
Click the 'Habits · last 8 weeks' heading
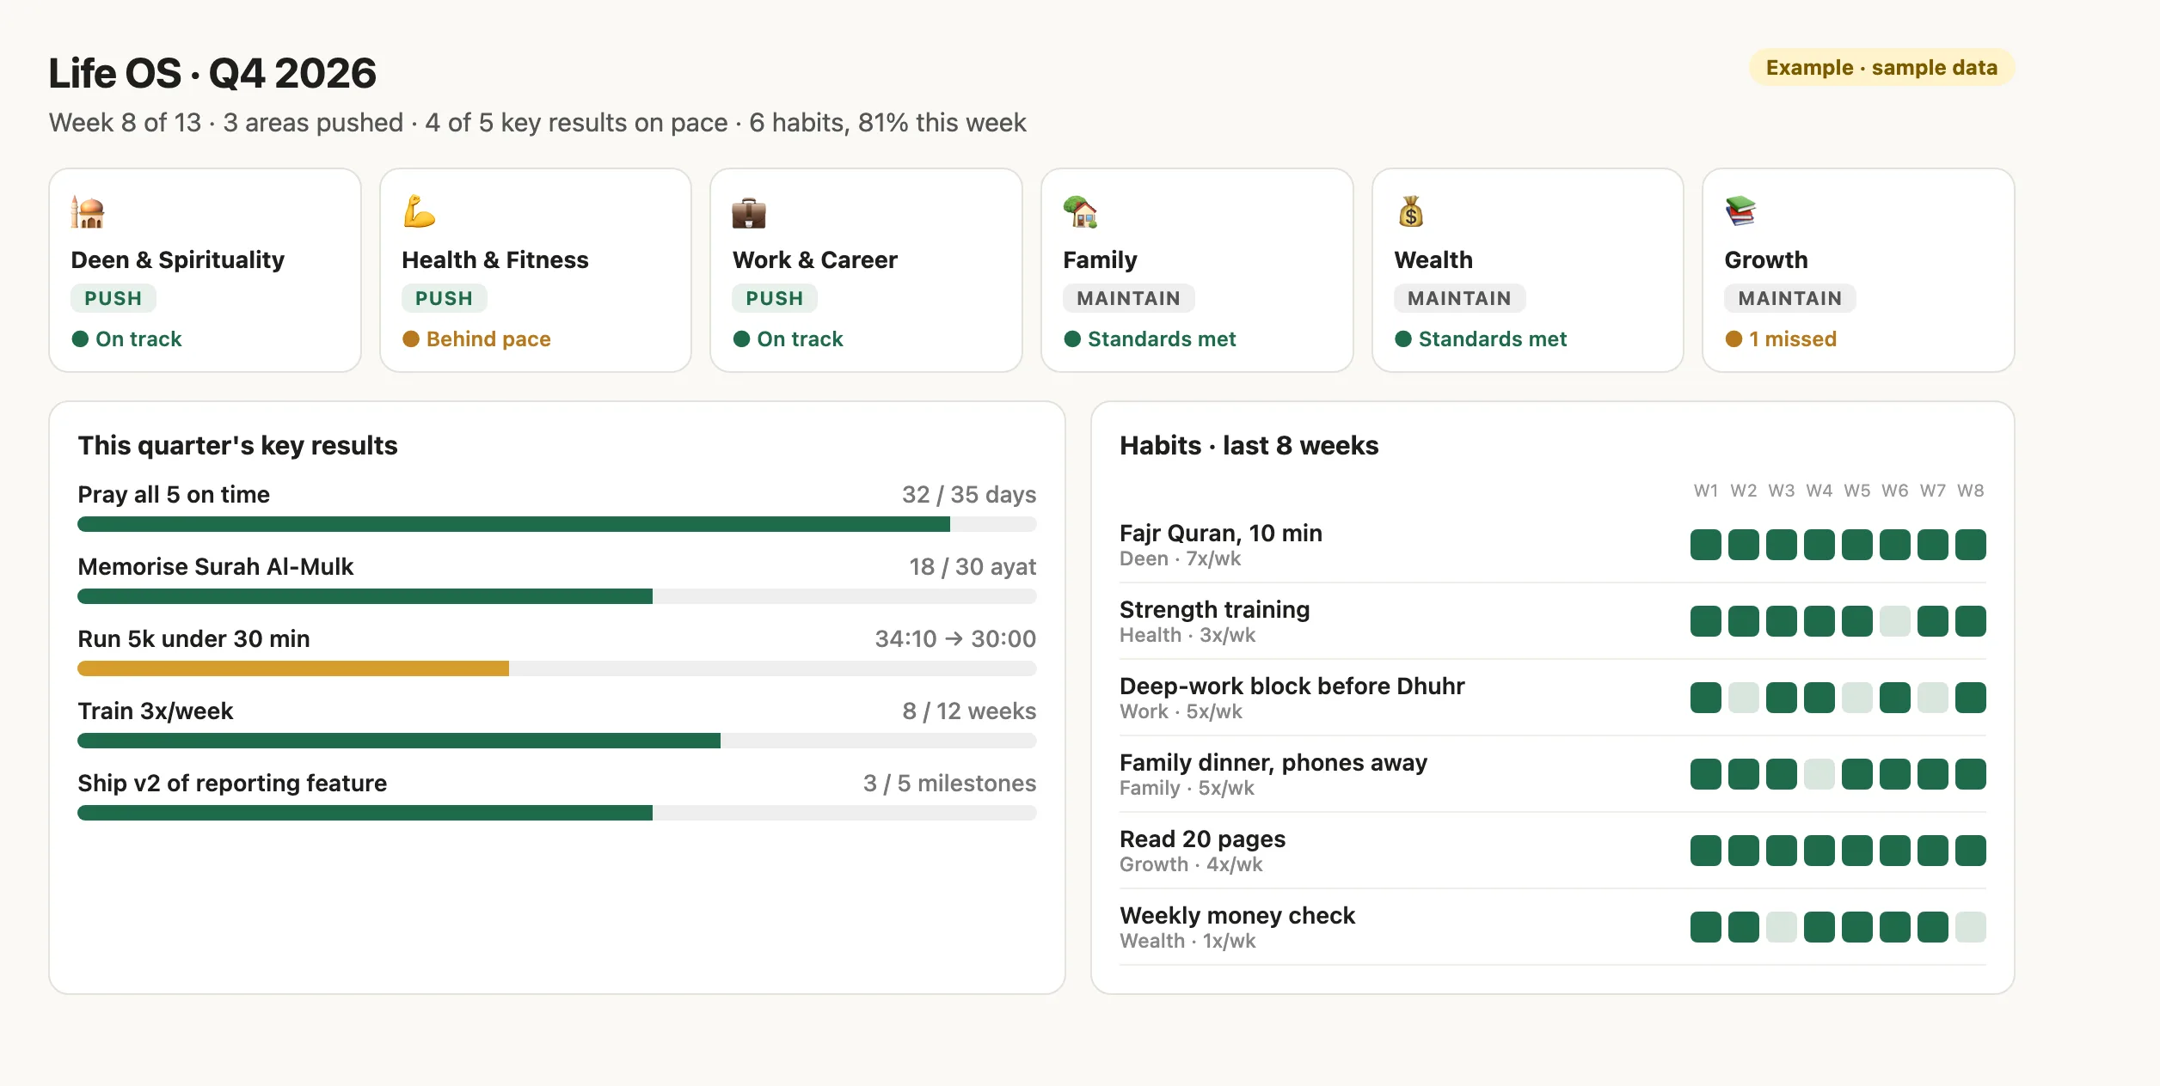point(1249,446)
